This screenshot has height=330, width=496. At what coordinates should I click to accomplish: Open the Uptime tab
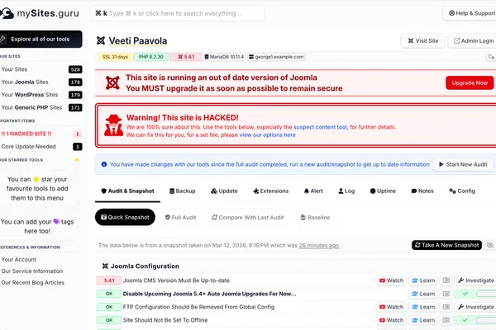pyautogui.click(x=383, y=191)
